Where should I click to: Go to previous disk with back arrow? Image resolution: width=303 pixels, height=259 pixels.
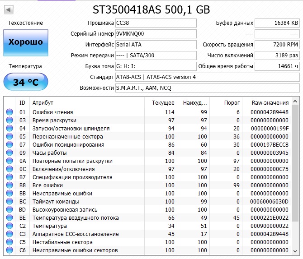coord(9,9)
